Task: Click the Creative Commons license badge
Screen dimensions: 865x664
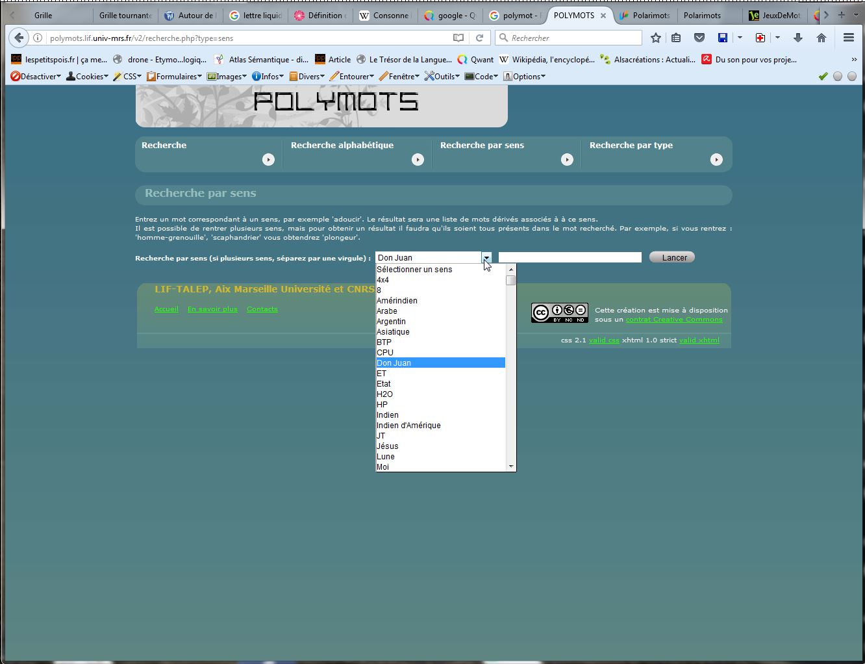Action: point(560,313)
